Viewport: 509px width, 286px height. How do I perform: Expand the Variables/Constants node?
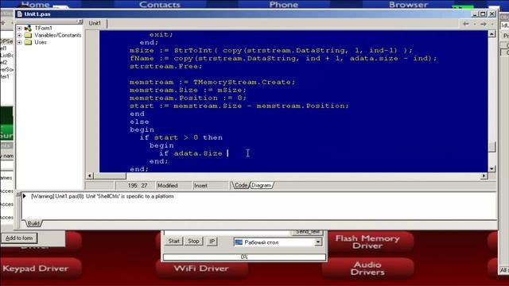pos(19,35)
